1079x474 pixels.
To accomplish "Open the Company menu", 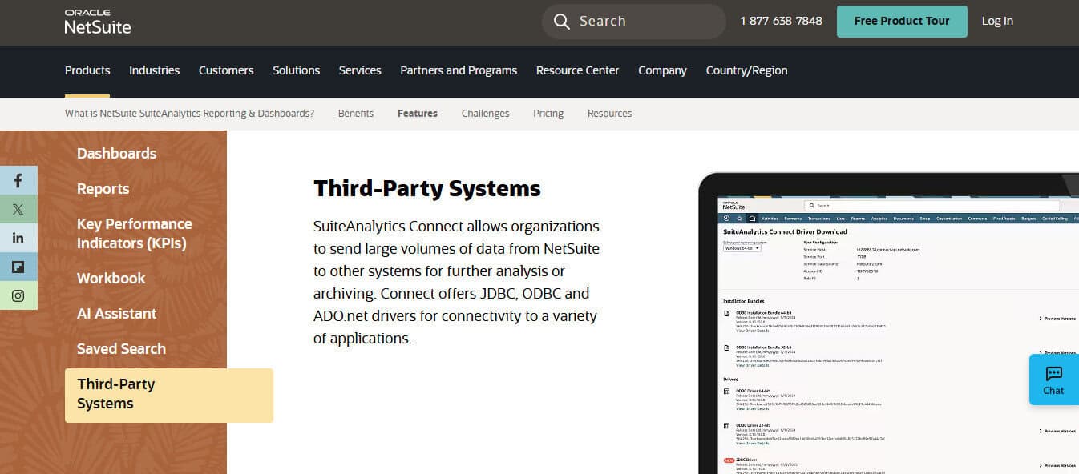I will click(662, 70).
